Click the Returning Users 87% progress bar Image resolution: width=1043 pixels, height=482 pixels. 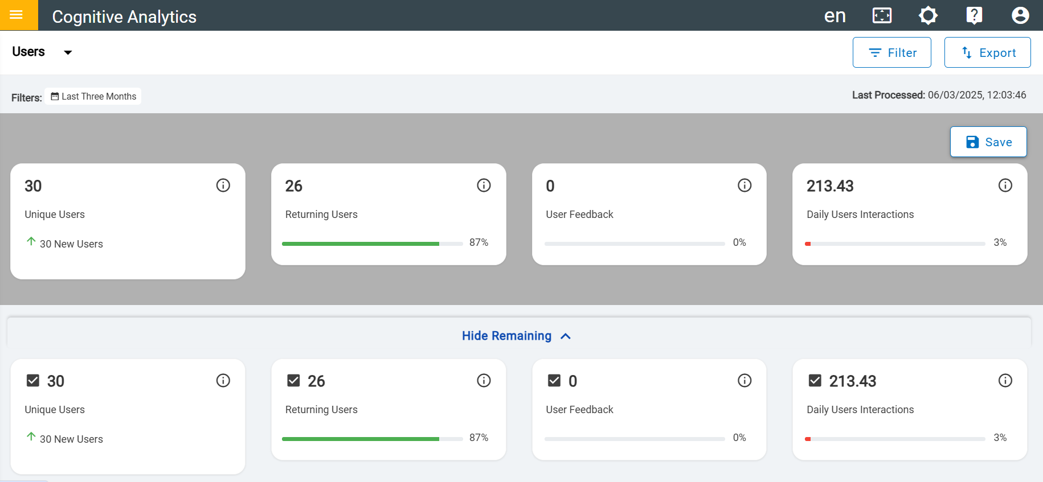pos(372,244)
